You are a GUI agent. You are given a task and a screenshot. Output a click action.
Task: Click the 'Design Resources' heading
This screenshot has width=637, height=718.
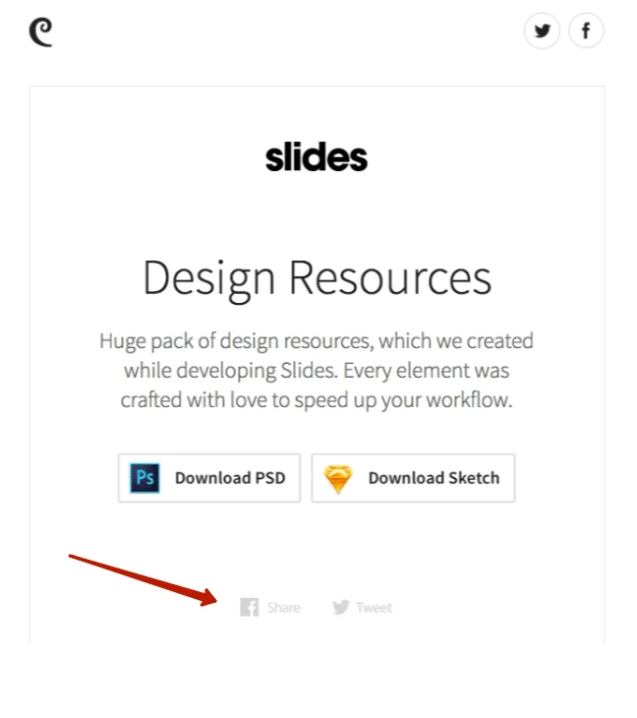click(x=317, y=278)
